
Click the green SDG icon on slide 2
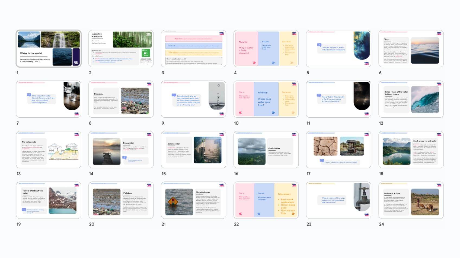point(146,53)
